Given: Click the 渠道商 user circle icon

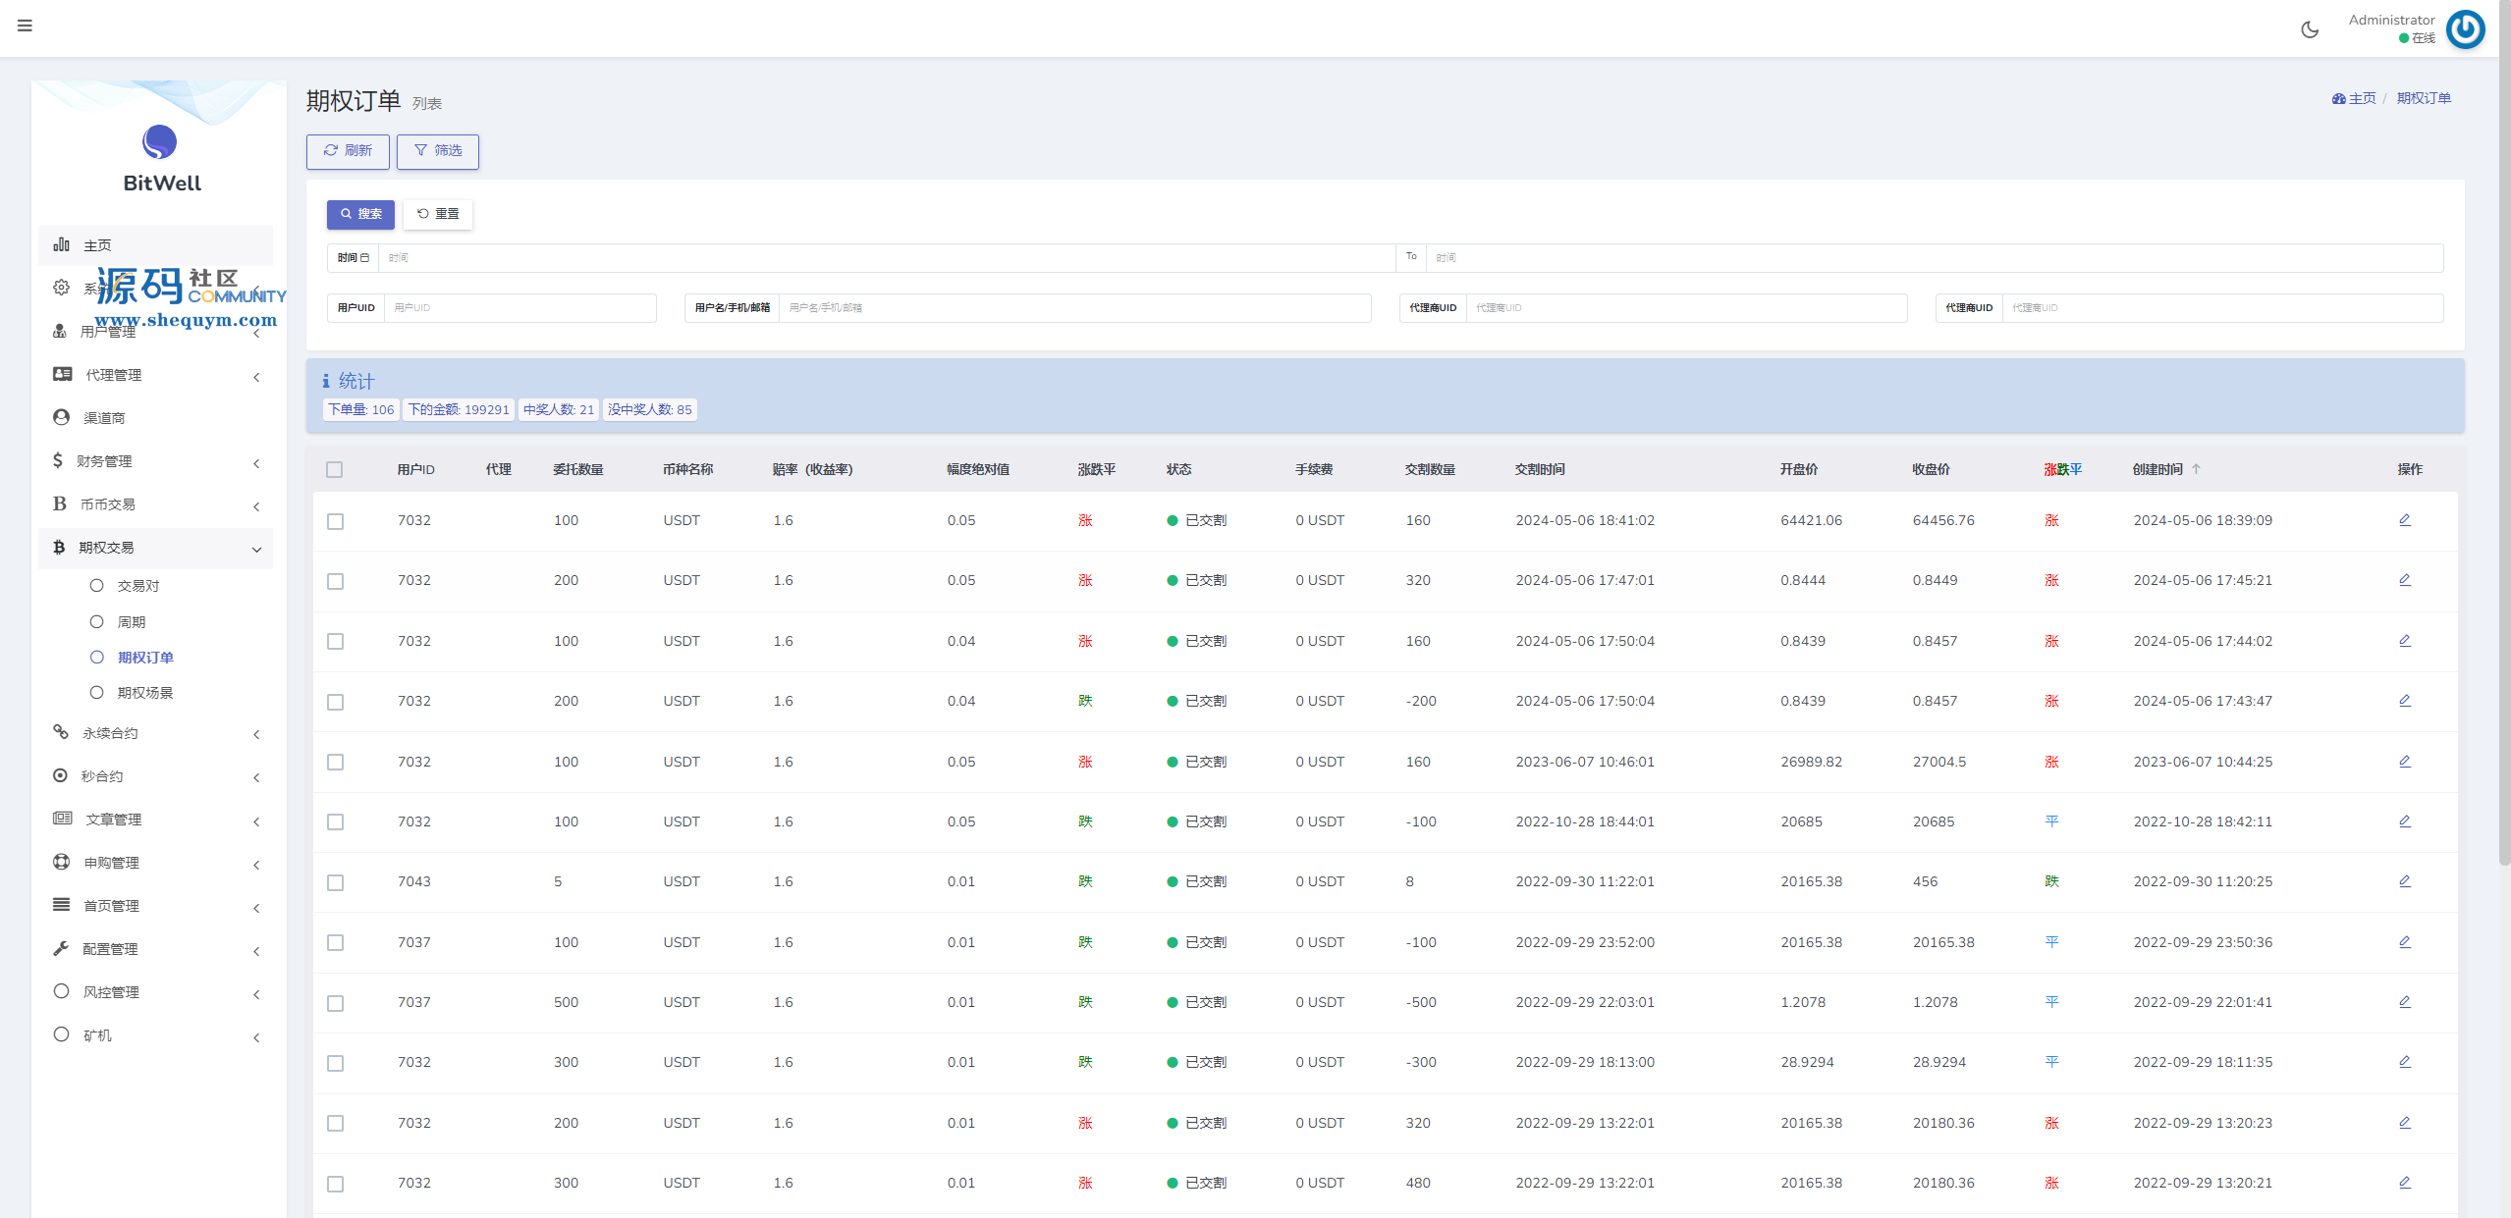Looking at the screenshot, I should 61,417.
